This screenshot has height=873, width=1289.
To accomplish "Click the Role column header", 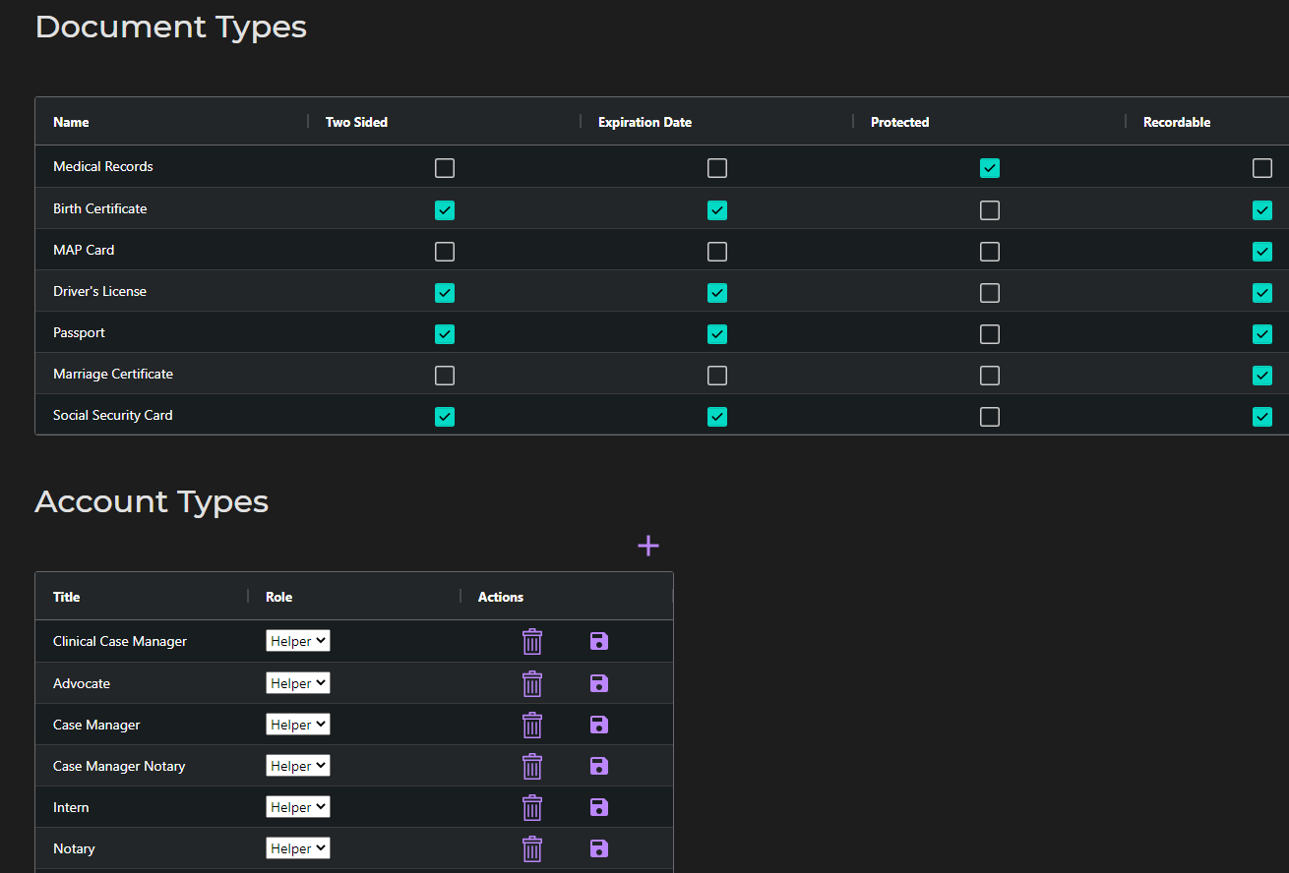I will click(x=278, y=597).
